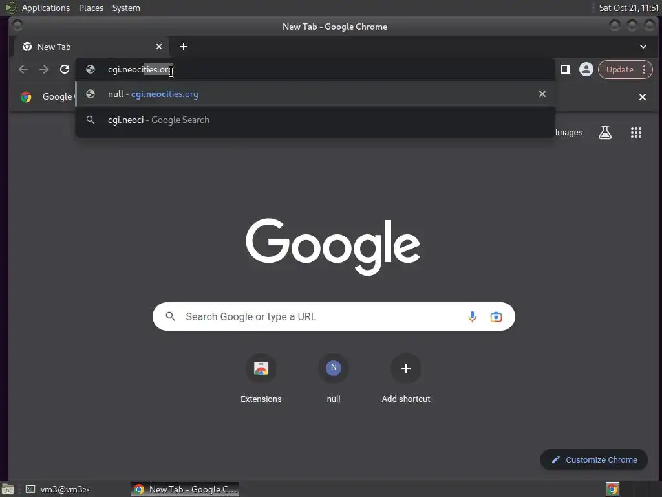Click the magnifier icon in the Google search box
The height and width of the screenshot is (497, 662).
170,316
